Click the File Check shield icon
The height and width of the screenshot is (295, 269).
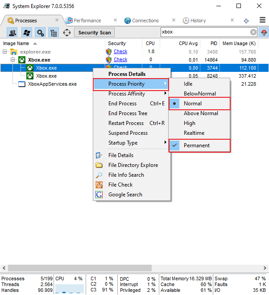pyautogui.click(x=99, y=185)
